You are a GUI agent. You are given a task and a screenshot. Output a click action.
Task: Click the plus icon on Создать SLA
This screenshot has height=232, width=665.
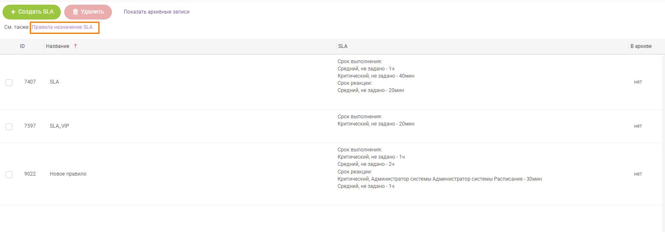pyautogui.click(x=13, y=12)
